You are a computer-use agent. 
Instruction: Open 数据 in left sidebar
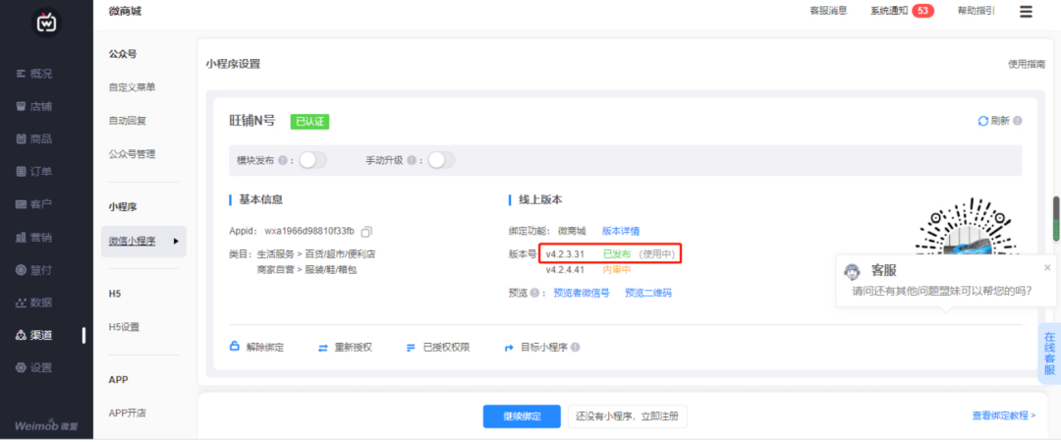(x=33, y=302)
